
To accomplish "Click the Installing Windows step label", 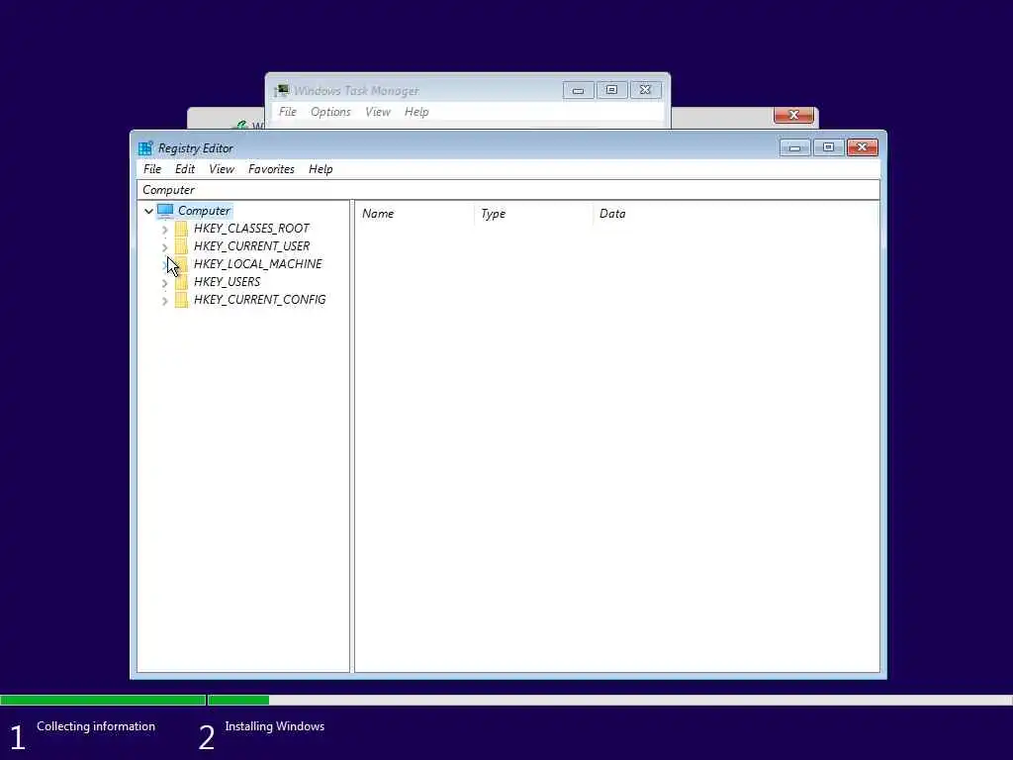I will click(275, 726).
